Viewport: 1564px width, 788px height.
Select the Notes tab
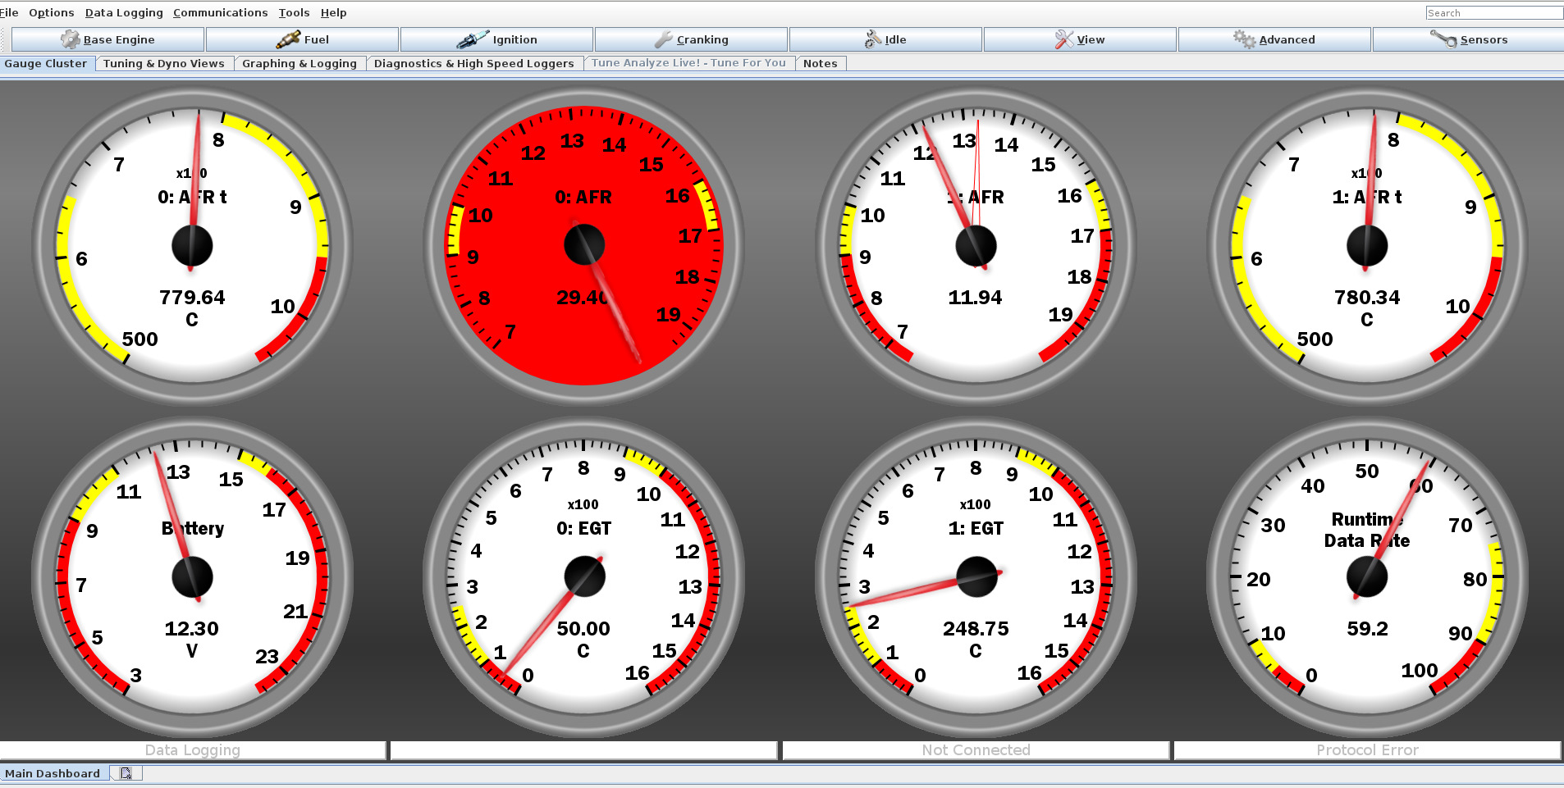pos(820,63)
